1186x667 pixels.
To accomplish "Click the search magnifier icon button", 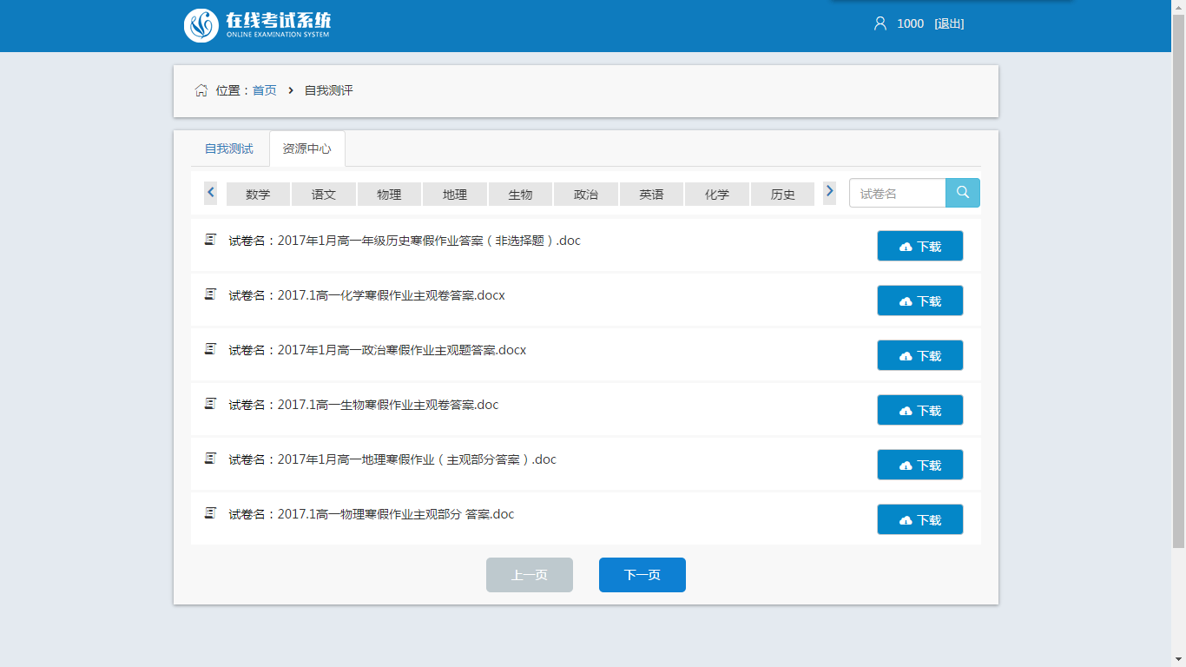I will tap(962, 193).
